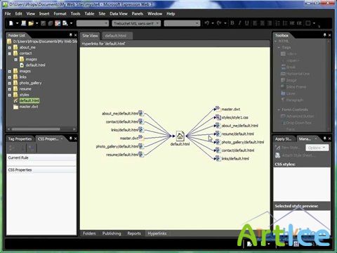Select the highlighted default.html in the Folder List
The height and width of the screenshot is (253, 337).
[29, 100]
